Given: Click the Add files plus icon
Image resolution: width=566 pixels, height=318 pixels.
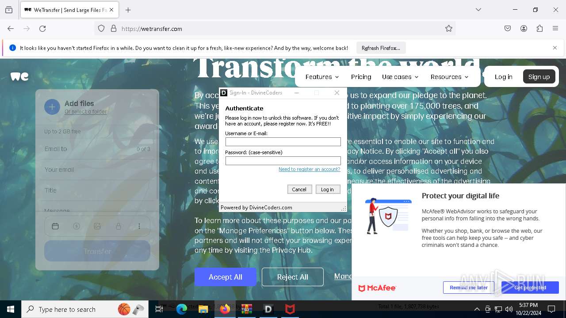Looking at the screenshot, I should 52,107.
